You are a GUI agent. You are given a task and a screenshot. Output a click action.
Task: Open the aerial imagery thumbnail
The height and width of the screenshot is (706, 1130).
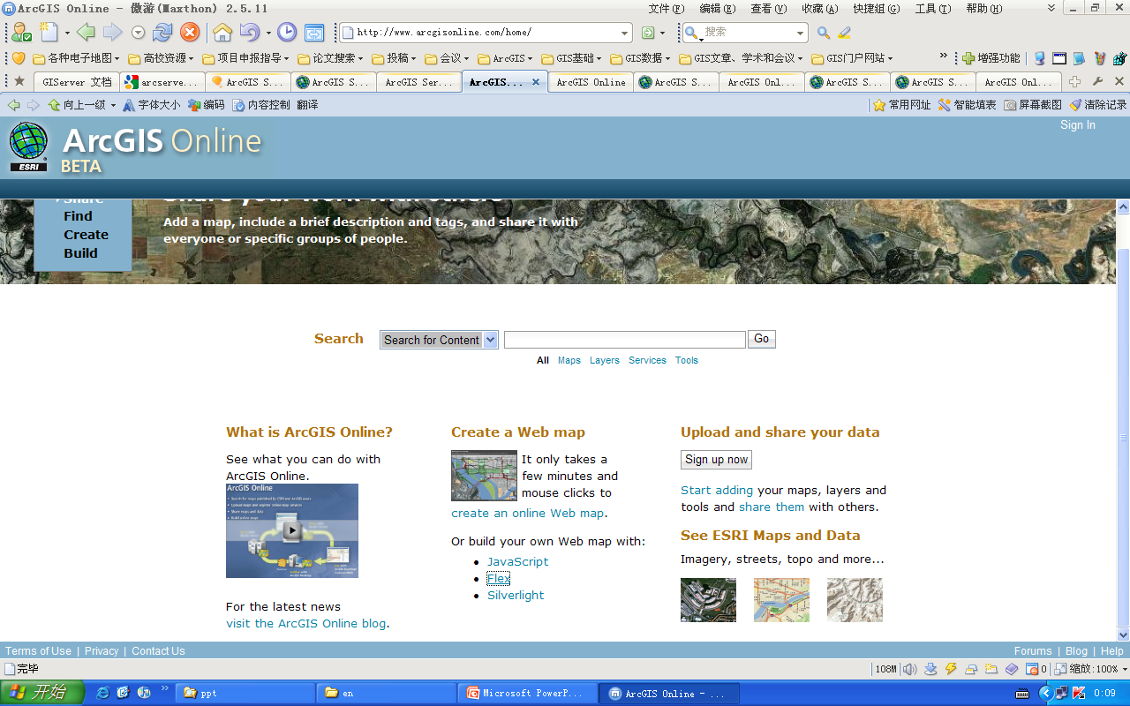coord(708,600)
